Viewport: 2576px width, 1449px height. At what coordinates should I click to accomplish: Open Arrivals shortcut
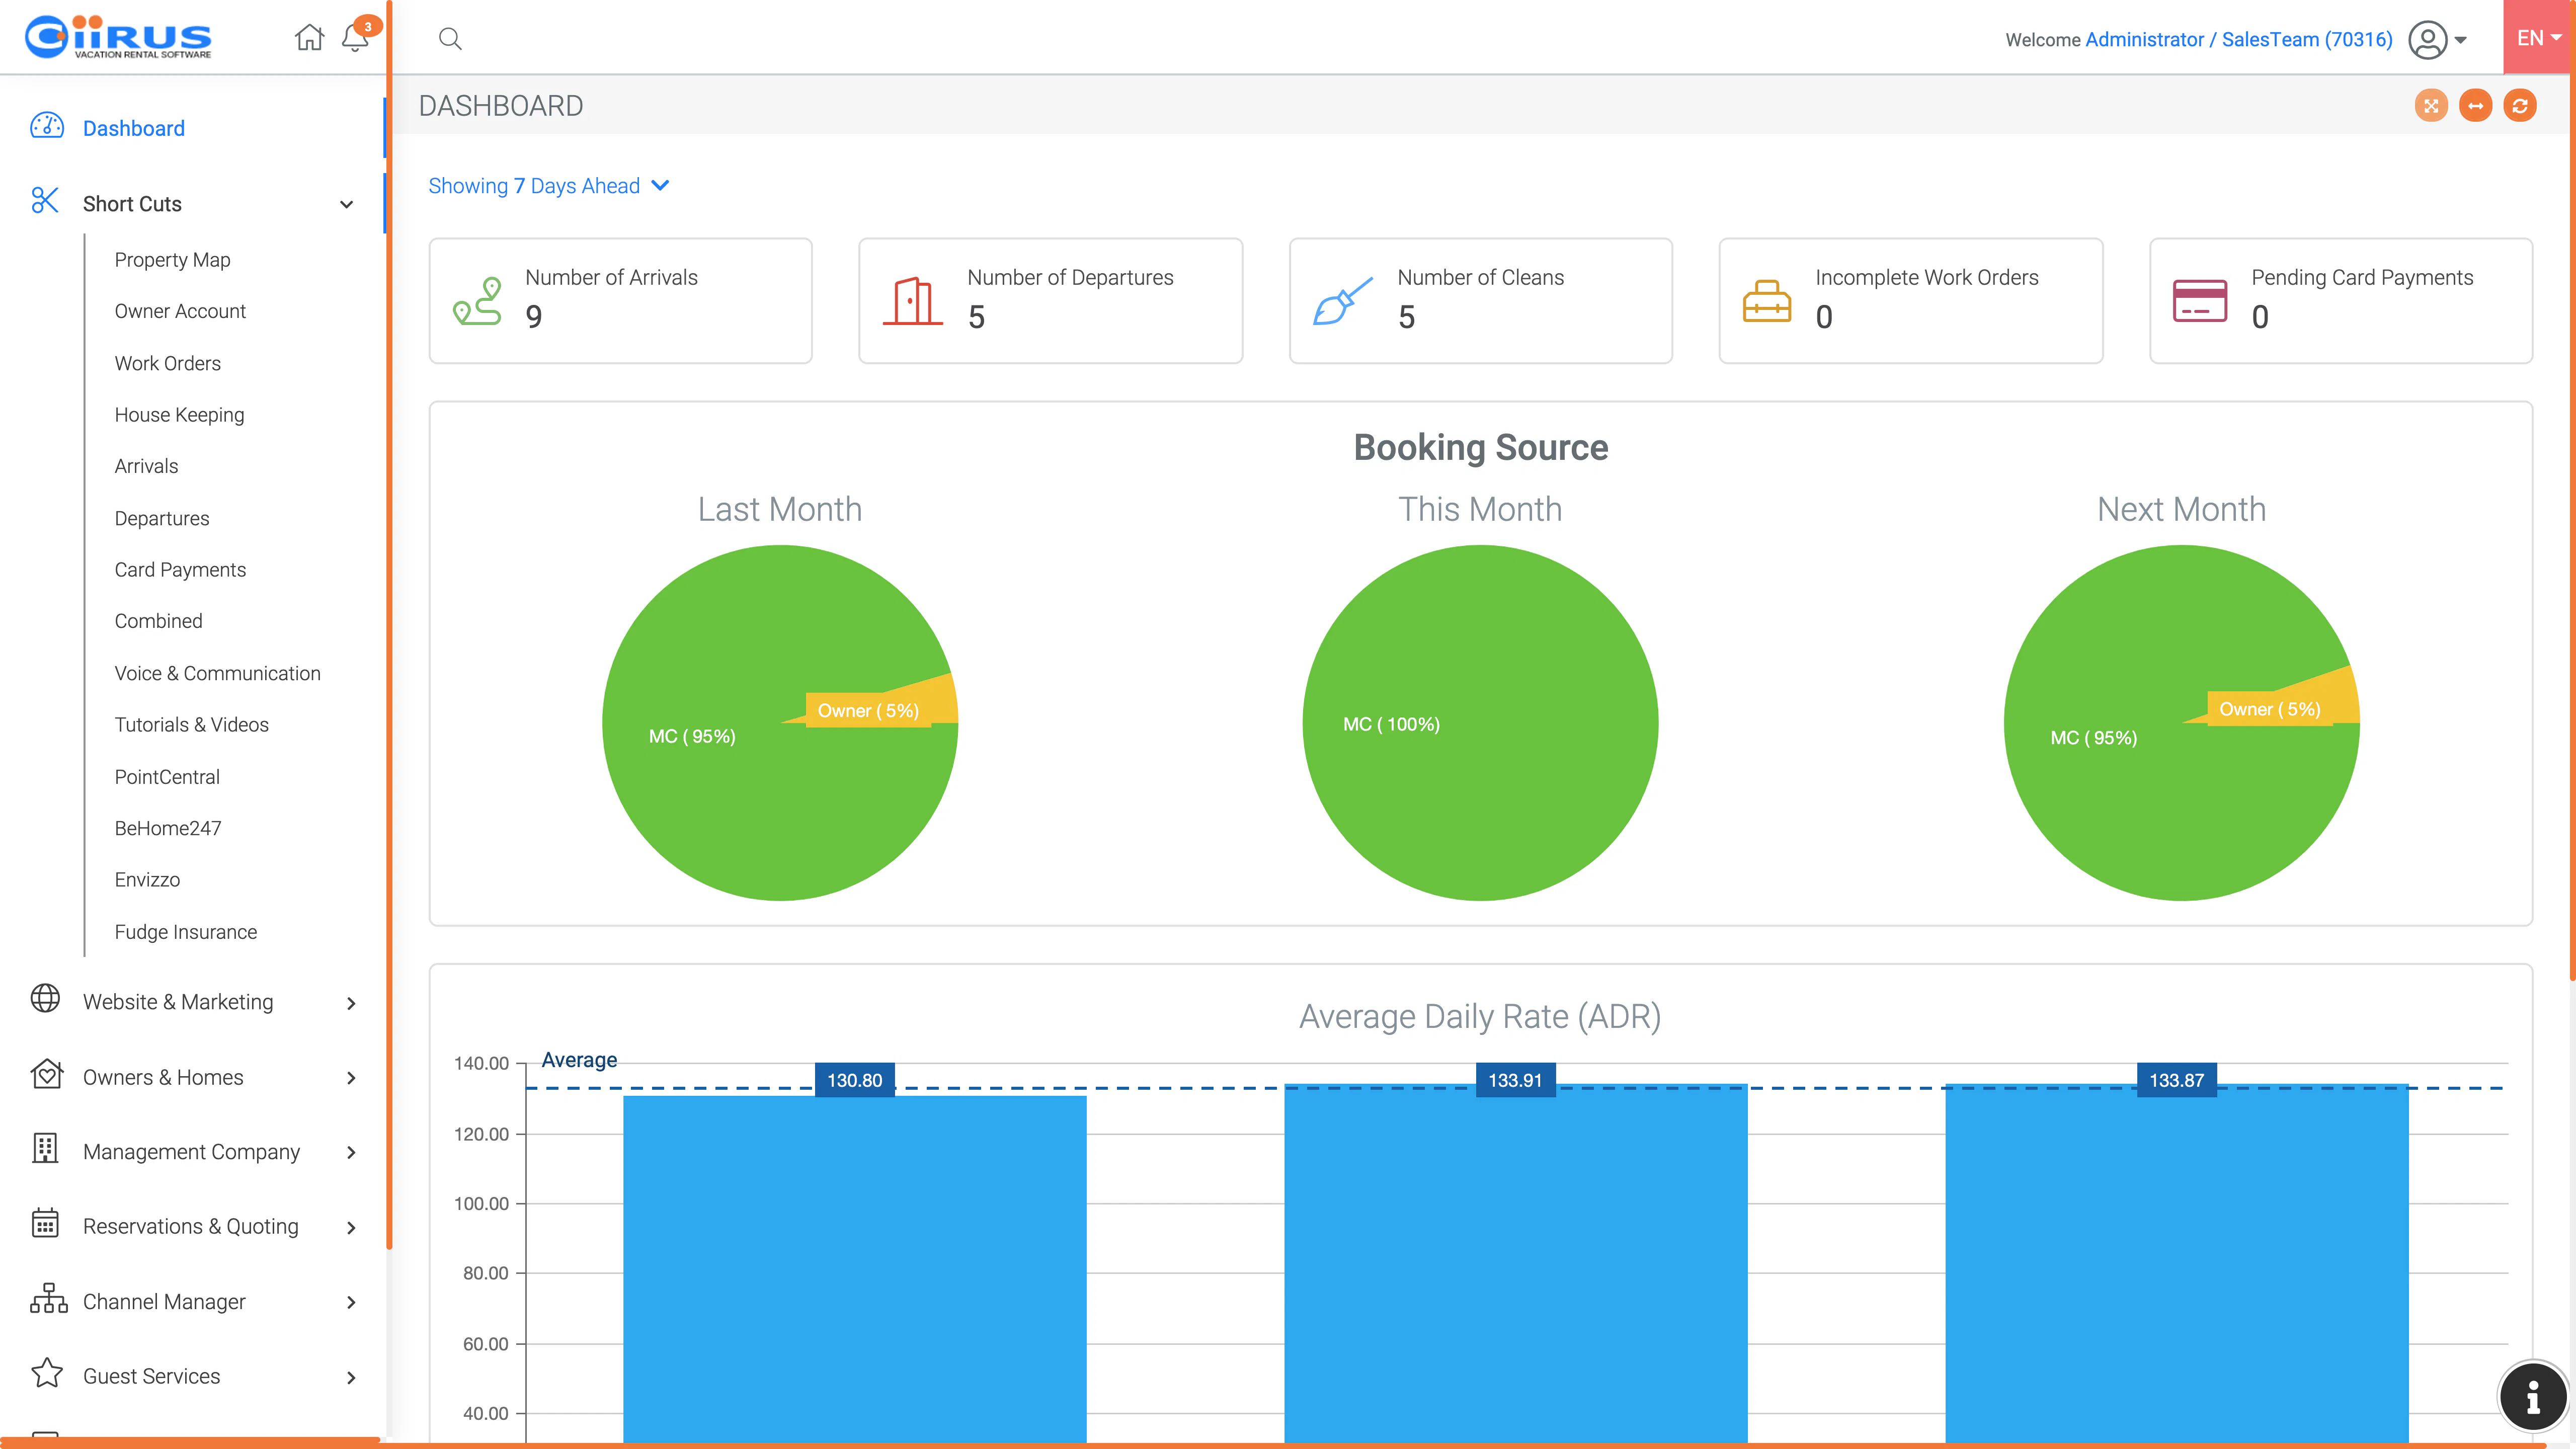146,466
